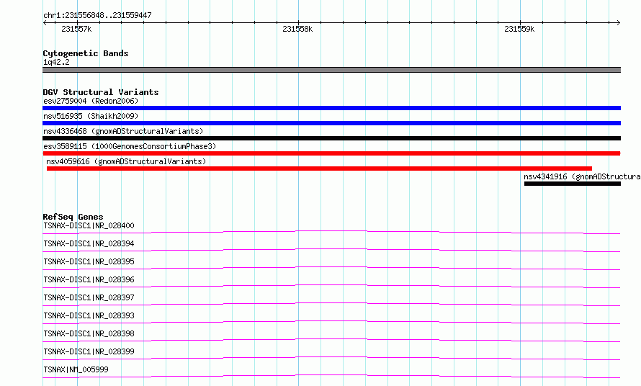Viewport: 641px width, 386px height.
Task: Click the 231559k ruler tick label
Action: point(519,29)
